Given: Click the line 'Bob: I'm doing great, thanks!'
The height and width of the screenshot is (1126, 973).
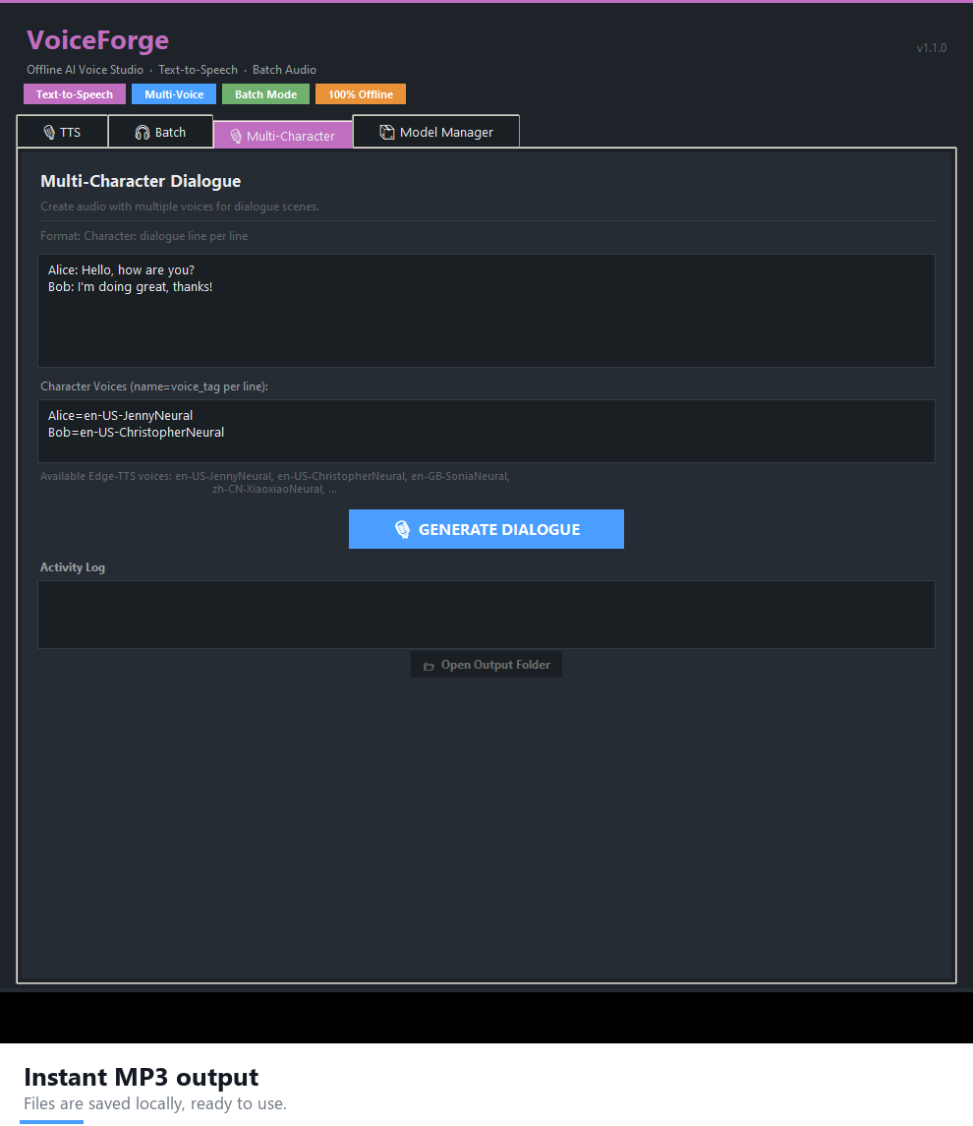Looking at the screenshot, I should pos(131,286).
